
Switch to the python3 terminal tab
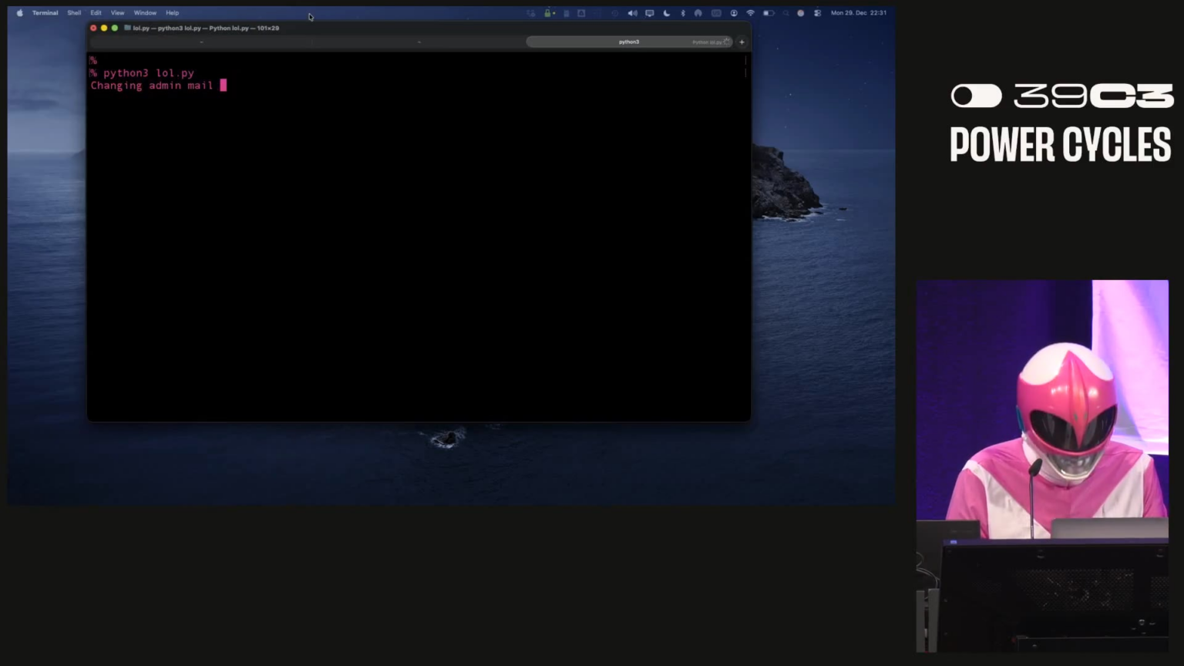(x=628, y=42)
